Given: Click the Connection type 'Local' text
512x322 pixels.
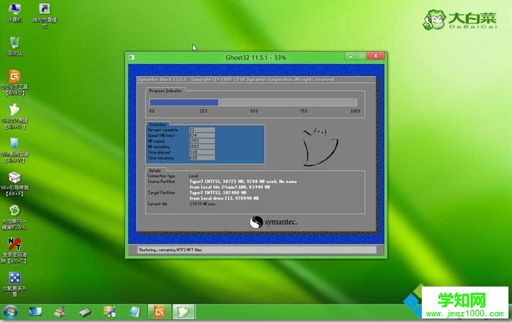Looking at the screenshot, I should pyautogui.click(x=194, y=176).
